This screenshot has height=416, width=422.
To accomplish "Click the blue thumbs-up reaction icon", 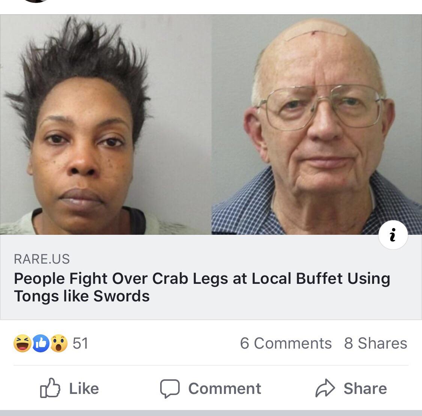I will coord(41,343).
